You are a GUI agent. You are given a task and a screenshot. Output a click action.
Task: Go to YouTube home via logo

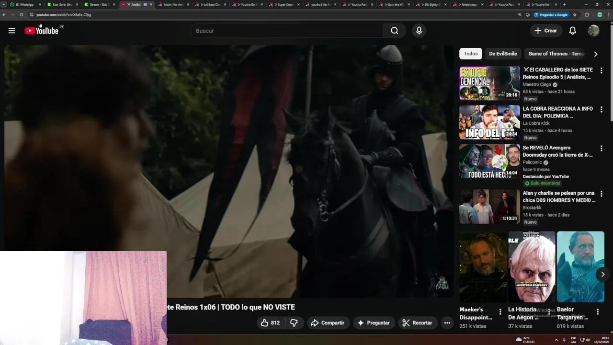(42, 31)
